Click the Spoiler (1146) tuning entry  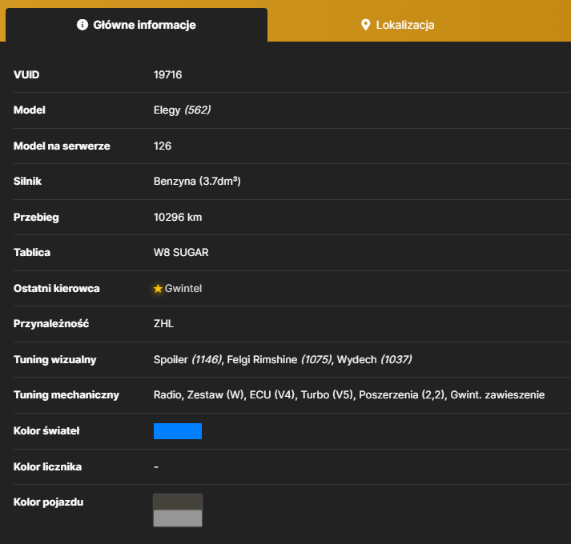[x=188, y=359]
